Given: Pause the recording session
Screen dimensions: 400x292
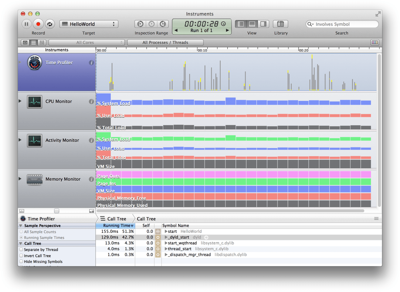Looking at the screenshot, I should (26, 24).
